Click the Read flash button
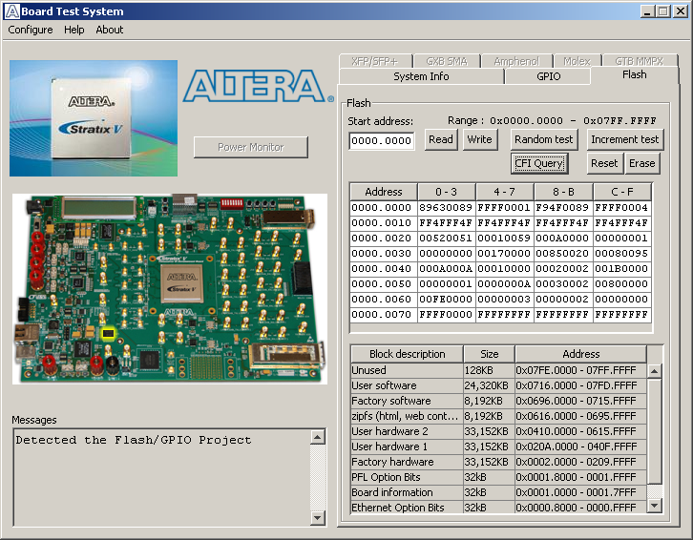693x540 pixels. pyautogui.click(x=441, y=139)
